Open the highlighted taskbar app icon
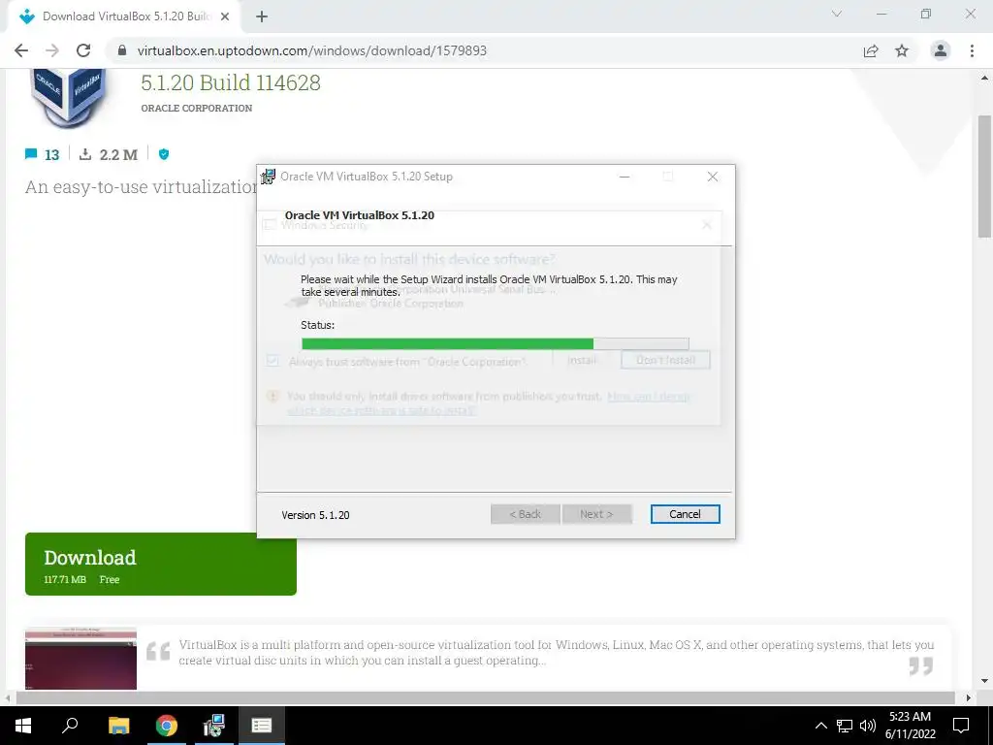This screenshot has width=993, height=745. pos(262,726)
